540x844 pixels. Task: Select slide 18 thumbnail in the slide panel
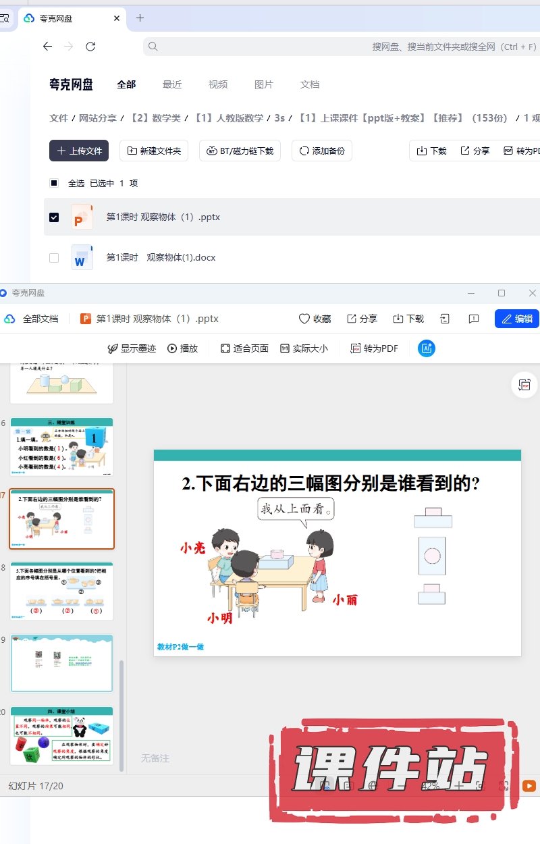tap(61, 590)
